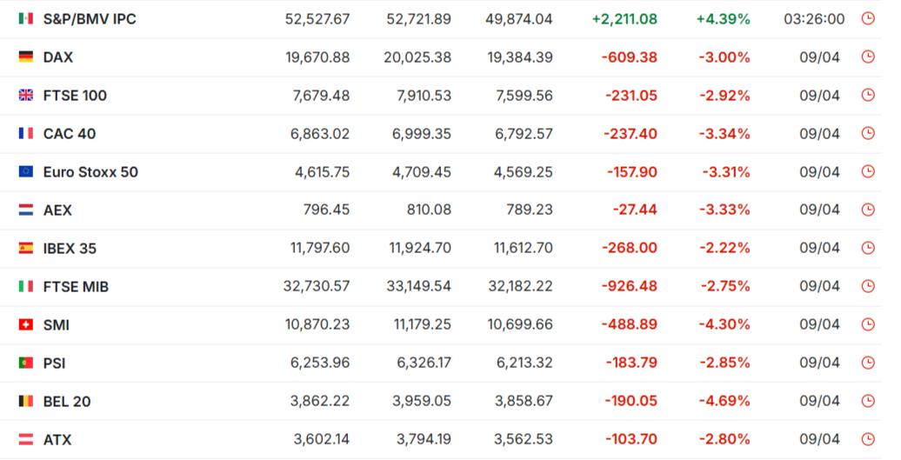The height and width of the screenshot is (460, 901).
Task: Click the clock icon in ATX row
Action: [x=868, y=439]
